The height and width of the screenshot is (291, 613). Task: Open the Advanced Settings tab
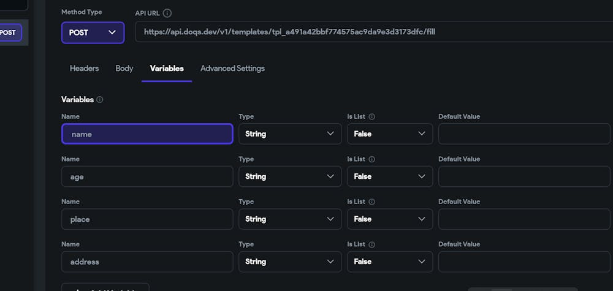pyautogui.click(x=232, y=69)
